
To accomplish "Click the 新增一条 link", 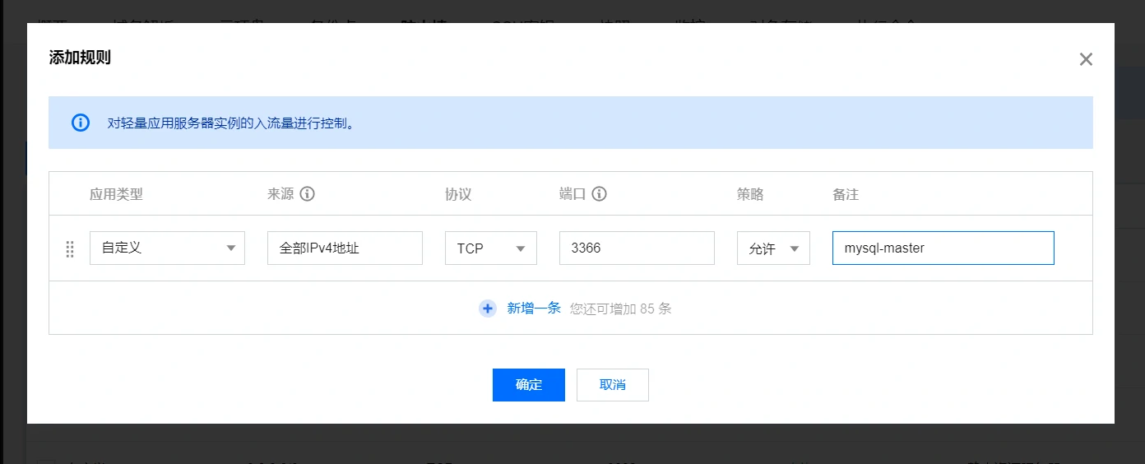I will point(534,309).
